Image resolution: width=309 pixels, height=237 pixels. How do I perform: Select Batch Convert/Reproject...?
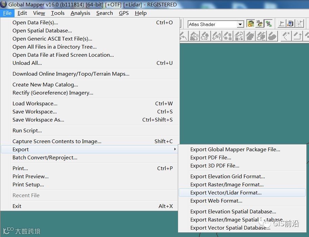(90, 157)
